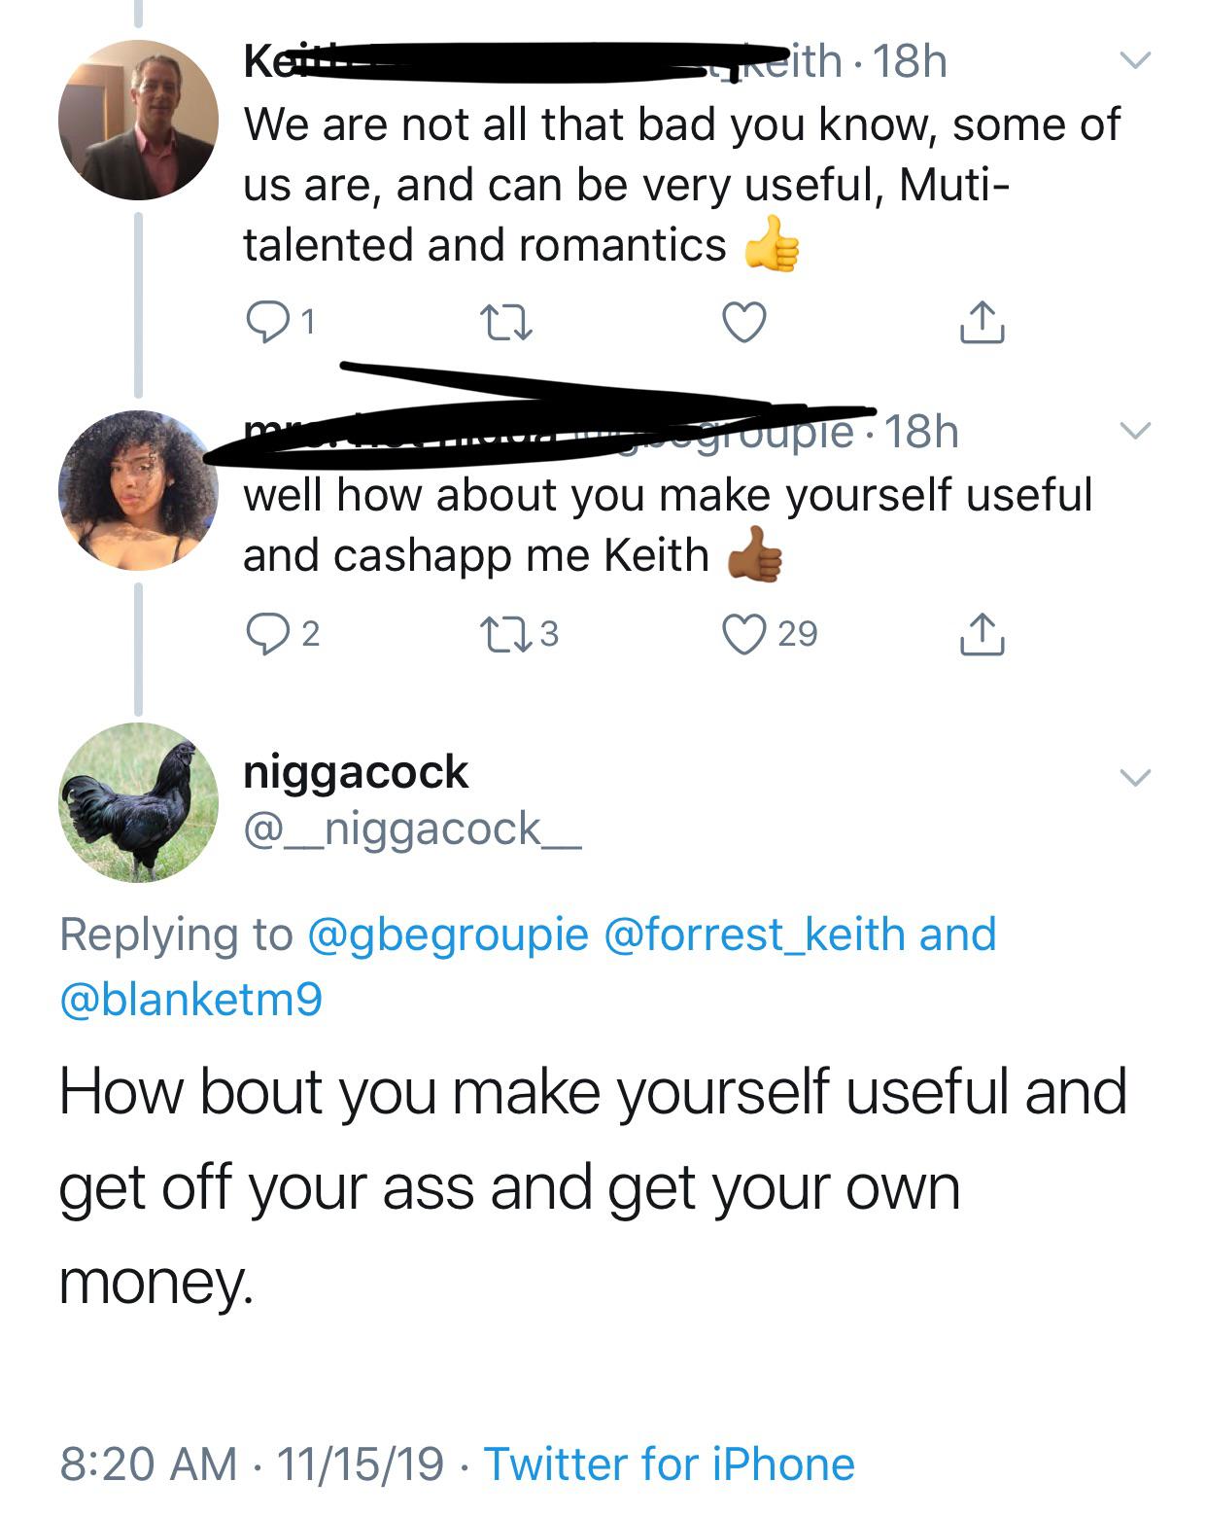1207x1516 pixels.
Task: Click the 'and' others link in replying line
Action: 958,934
